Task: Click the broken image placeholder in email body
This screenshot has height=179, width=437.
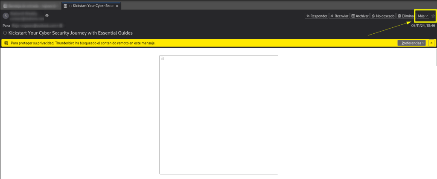Action: point(162,59)
